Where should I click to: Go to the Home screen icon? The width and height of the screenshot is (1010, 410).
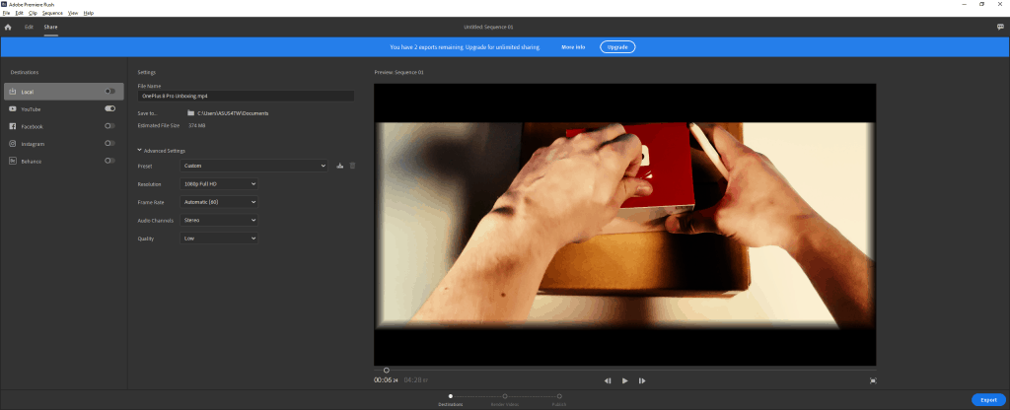8,27
